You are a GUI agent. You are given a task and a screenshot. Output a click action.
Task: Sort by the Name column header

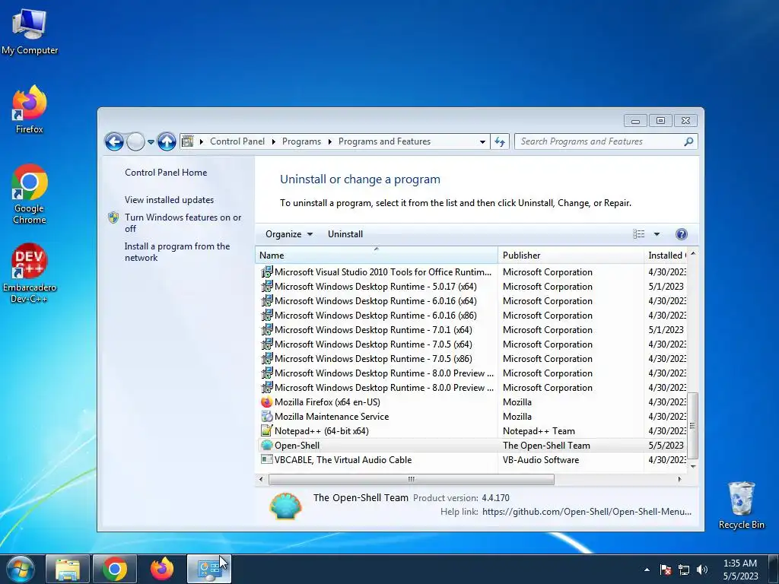(376, 255)
